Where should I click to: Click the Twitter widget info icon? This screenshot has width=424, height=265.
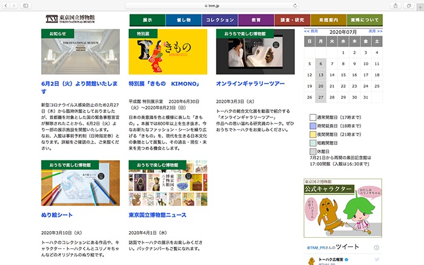[376, 247]
